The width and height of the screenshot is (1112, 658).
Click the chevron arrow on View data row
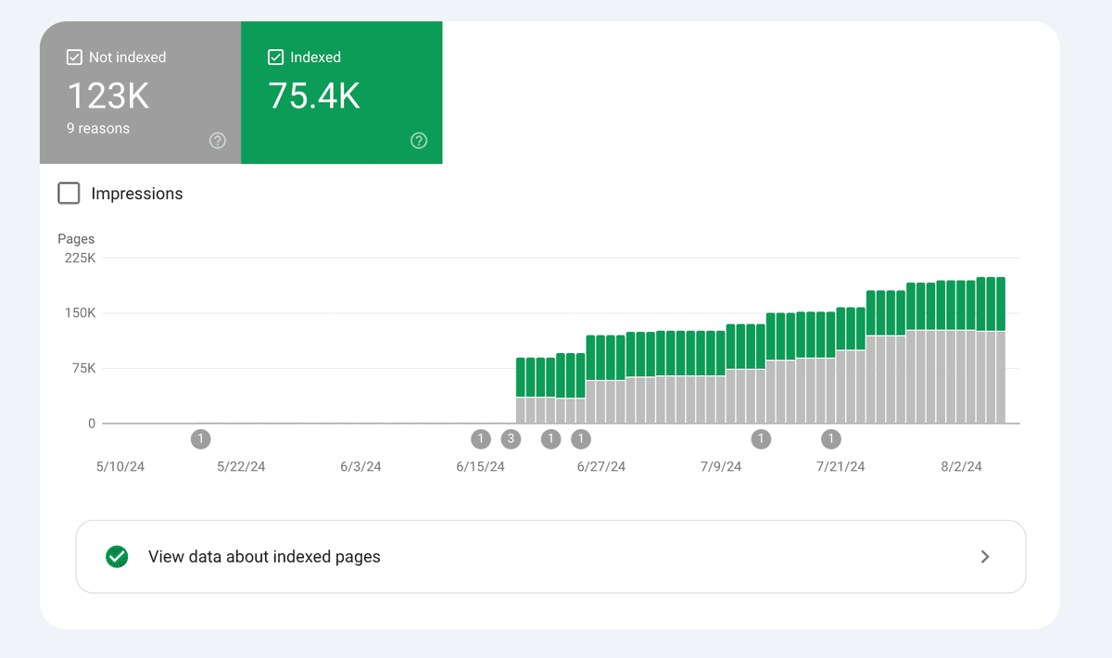point(985,557)
